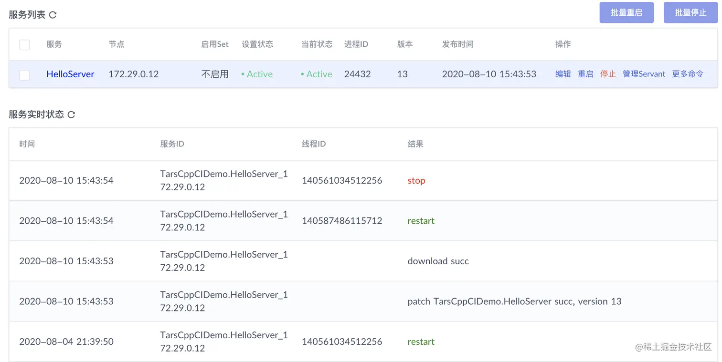Screen dimensions: 722x362
Task: Click the red stop result
Action: click(416, 180)
